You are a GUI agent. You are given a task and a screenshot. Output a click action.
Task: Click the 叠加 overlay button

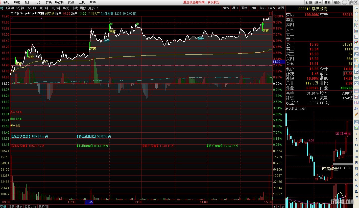(x=235, y=8)
